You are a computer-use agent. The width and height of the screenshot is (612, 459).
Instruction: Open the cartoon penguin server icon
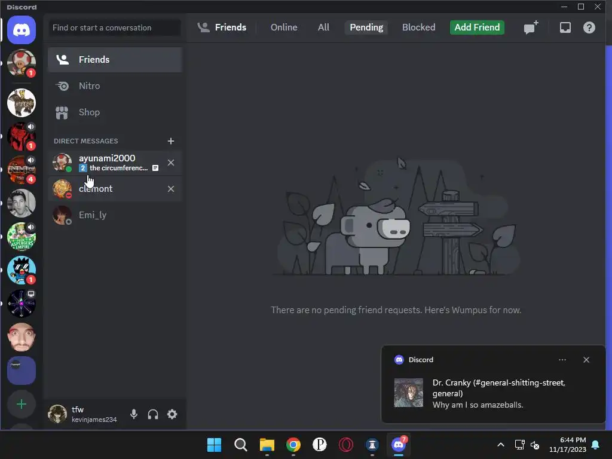pyautogui.click(x=22, y=270)
